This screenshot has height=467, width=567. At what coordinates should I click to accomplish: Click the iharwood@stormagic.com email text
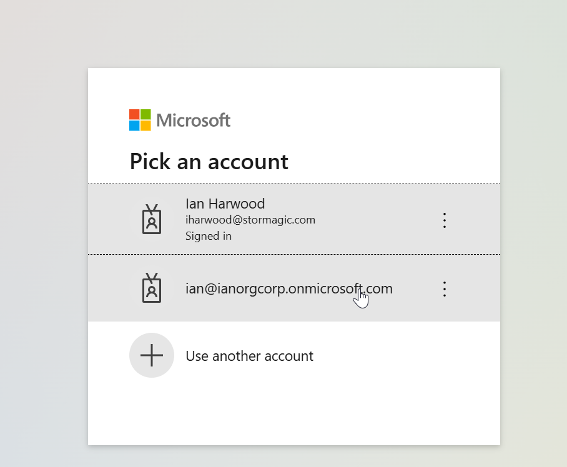pos(250,220)
